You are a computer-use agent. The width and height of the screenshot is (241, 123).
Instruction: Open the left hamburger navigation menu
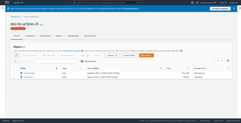[x=3, y=8]
